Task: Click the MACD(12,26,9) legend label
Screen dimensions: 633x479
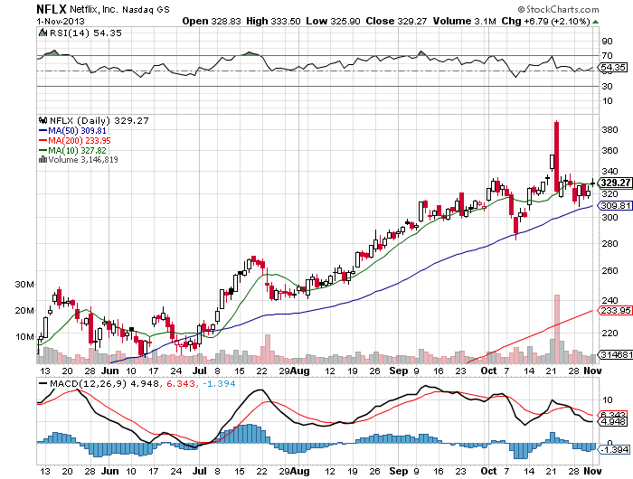Action: pos(88,383)
